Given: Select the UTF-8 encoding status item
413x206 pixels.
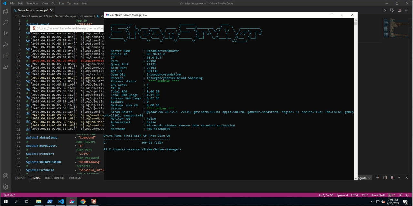Looking at the screenshot, I should pyautogui.click(x=355, y=195).
